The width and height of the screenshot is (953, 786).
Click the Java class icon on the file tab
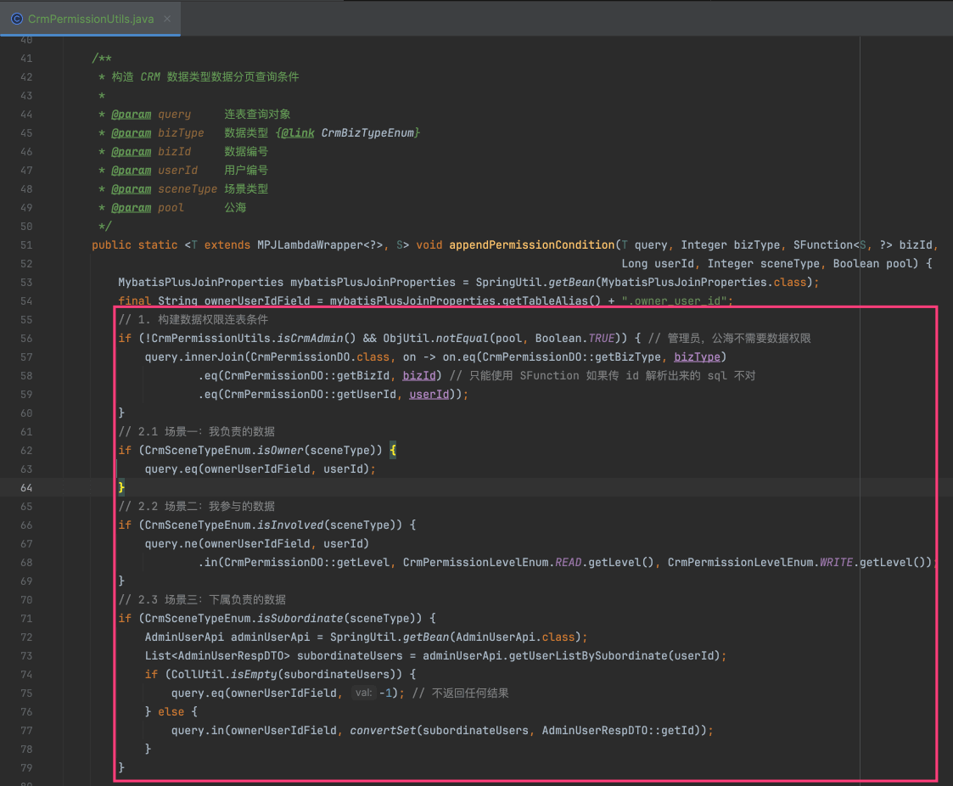tap(16, 18)
